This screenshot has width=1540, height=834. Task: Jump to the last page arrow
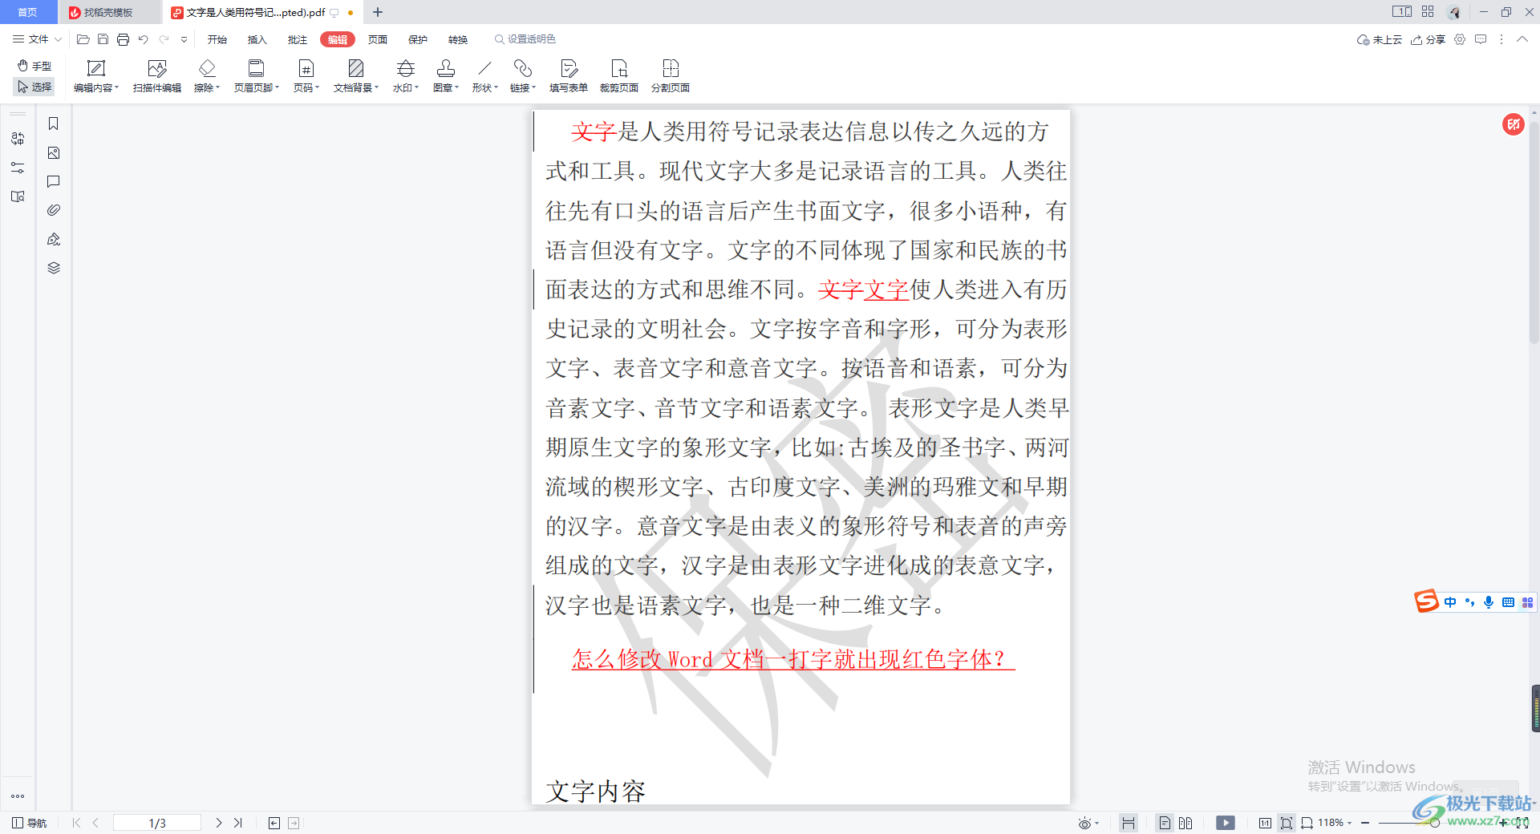click(x=238, y=823)
